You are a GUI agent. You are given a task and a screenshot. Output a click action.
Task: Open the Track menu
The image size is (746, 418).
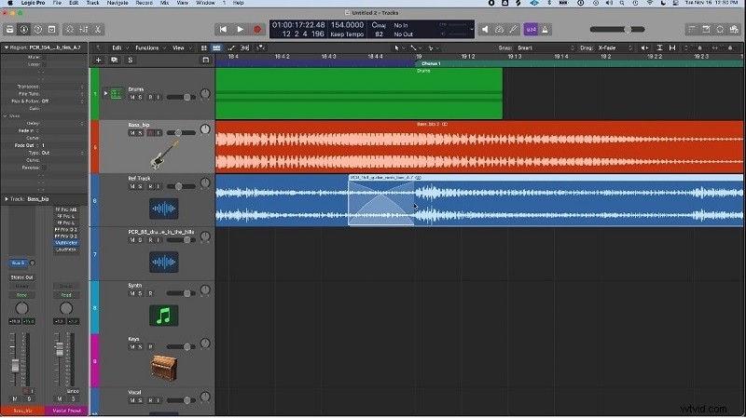point(92,3)
